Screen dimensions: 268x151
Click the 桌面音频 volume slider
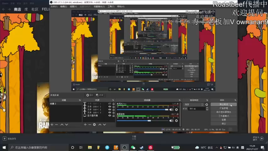(x=143, y=121)
